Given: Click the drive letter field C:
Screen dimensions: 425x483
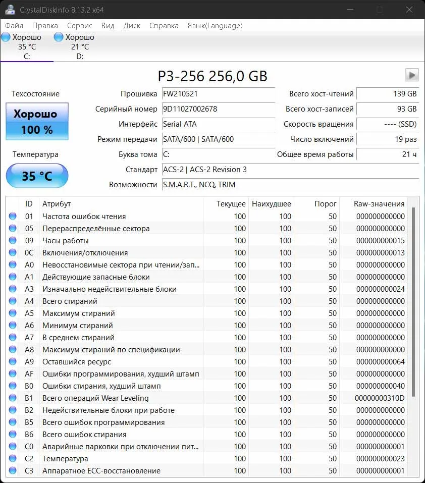Looking at the screenshot, I should pyautogui.click(x=219, y=154).
